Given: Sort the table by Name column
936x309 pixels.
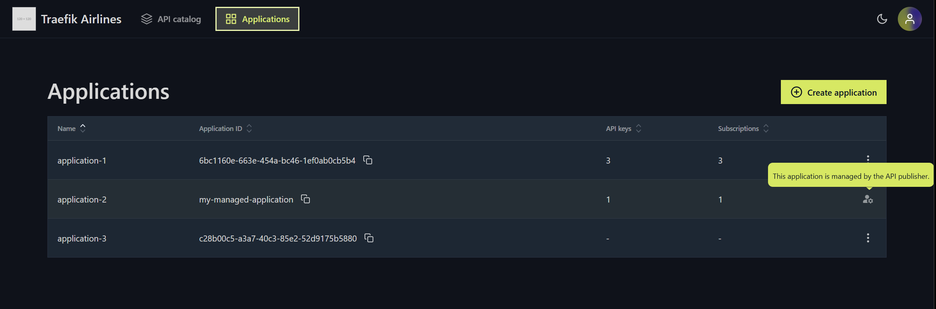Looking at the screenshot, I should coord(72,128).
